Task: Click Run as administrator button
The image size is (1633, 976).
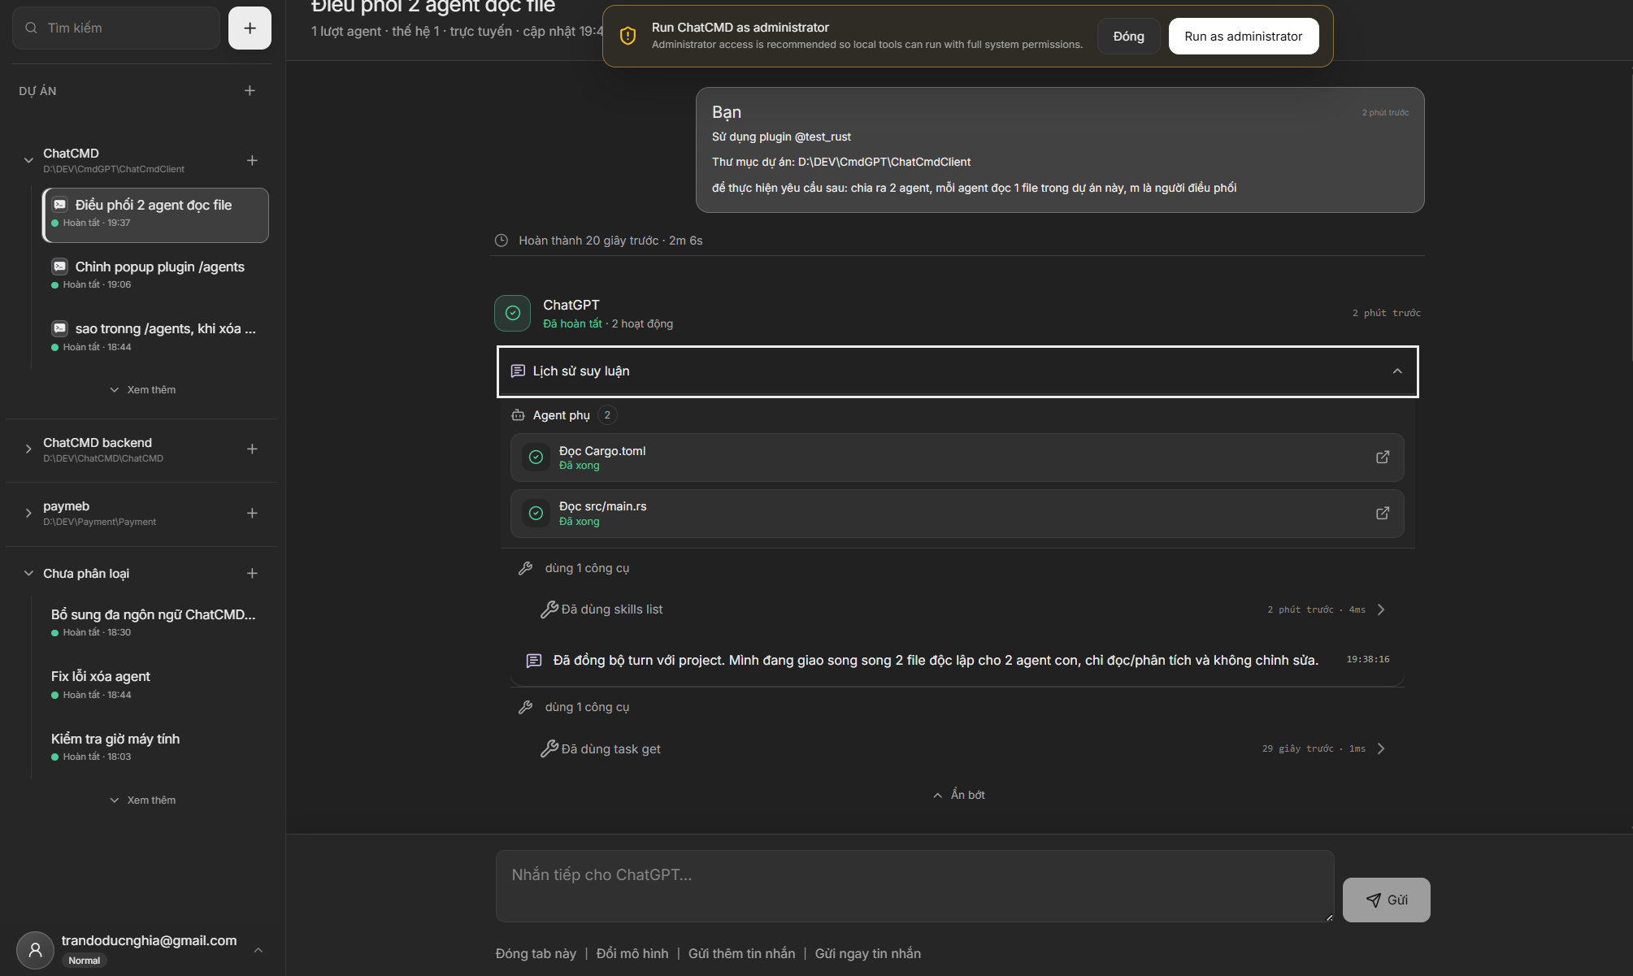Action: tap(1243, 37)
